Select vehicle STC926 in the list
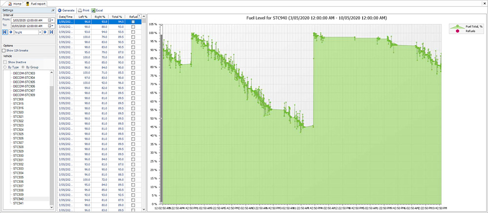 click(18, 138)
